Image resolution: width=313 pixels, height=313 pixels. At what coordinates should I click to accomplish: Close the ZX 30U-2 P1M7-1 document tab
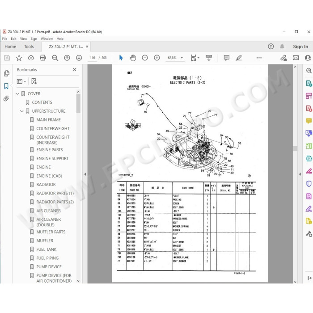(x=87, y=47)
